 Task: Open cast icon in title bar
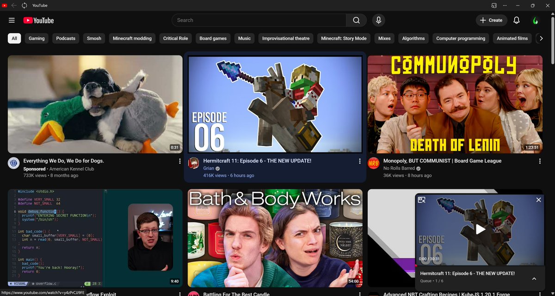coord(494,6)
